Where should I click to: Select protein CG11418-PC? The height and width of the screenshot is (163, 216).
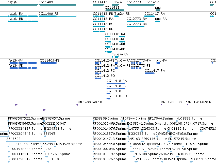coord(117,86)
